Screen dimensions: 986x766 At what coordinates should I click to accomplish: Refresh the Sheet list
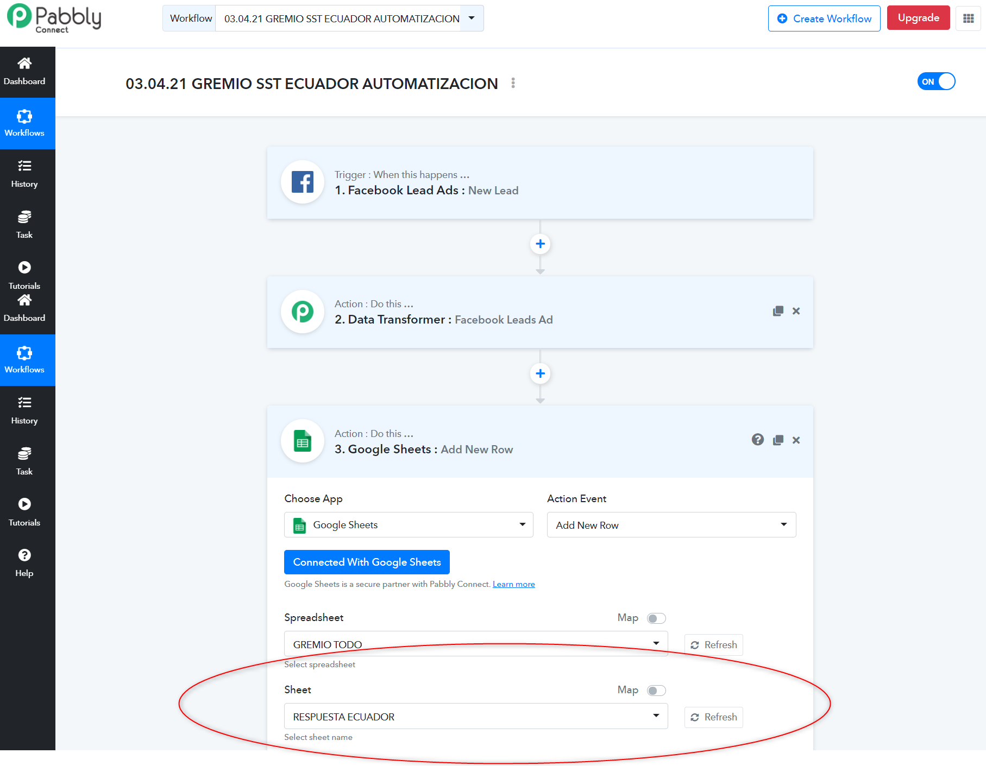(x=714, y=717)
